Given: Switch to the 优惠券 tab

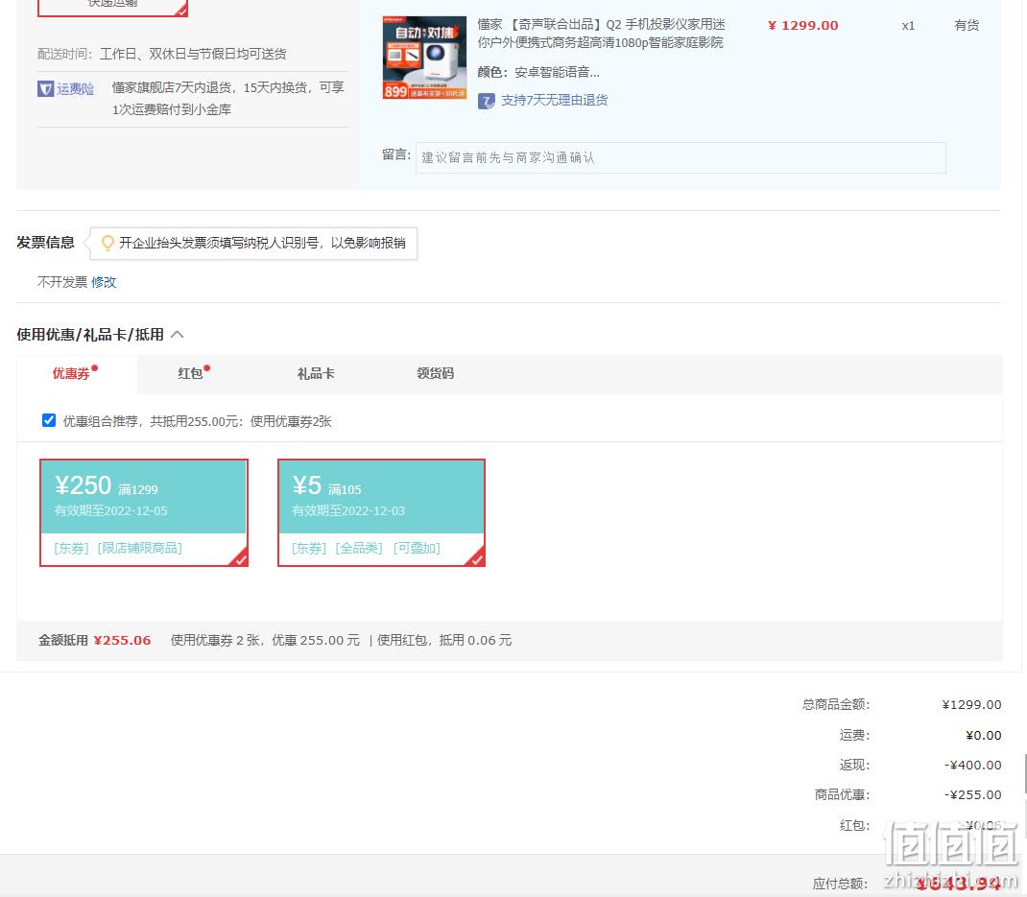Looking at the screenshot, I should [x=76, y=373].
